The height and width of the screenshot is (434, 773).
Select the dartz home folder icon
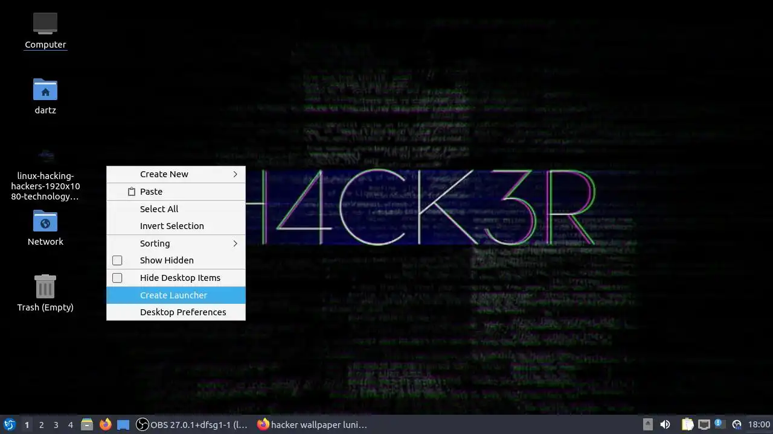point(45,89)
